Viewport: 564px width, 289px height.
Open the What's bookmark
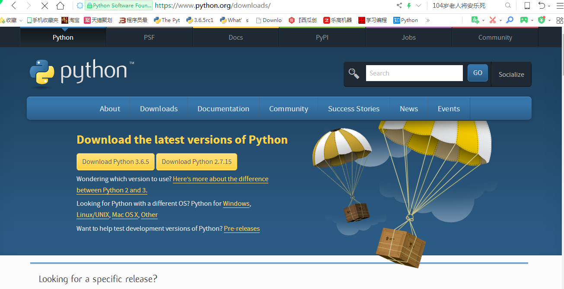pyautogui.click(x=234, y=20)
